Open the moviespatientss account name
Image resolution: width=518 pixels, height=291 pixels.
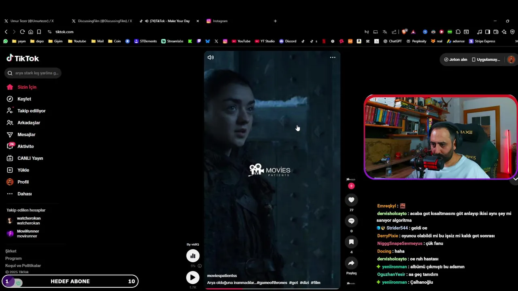point(222,276)
